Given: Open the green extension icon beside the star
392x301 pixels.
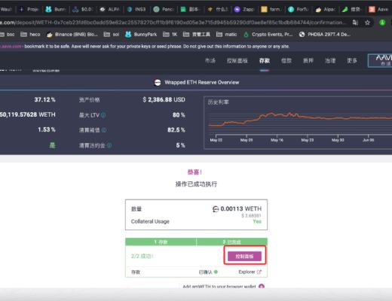Looking at the screenshot, I should pyautogui.click(x=382, y=23).
